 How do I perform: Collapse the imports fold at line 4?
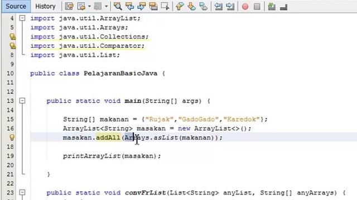(x=22, y=18)
